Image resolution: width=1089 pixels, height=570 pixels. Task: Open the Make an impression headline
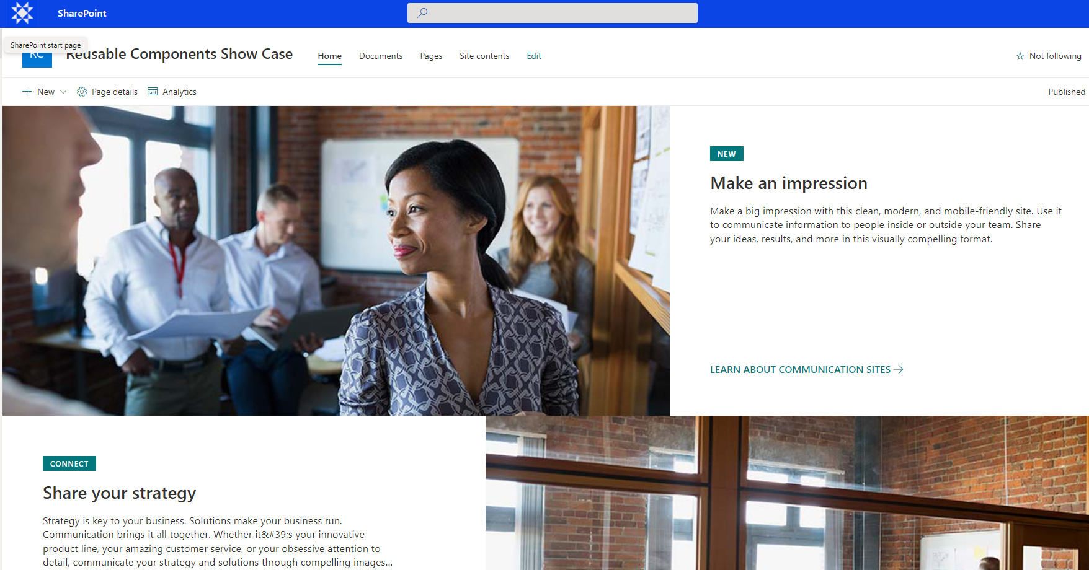(x=789, y=183)
